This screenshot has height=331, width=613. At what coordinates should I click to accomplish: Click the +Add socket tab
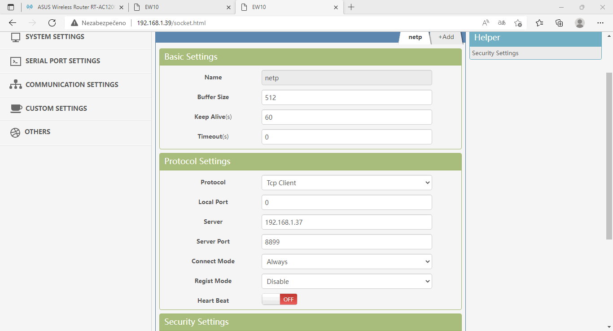tap(446, 37)
